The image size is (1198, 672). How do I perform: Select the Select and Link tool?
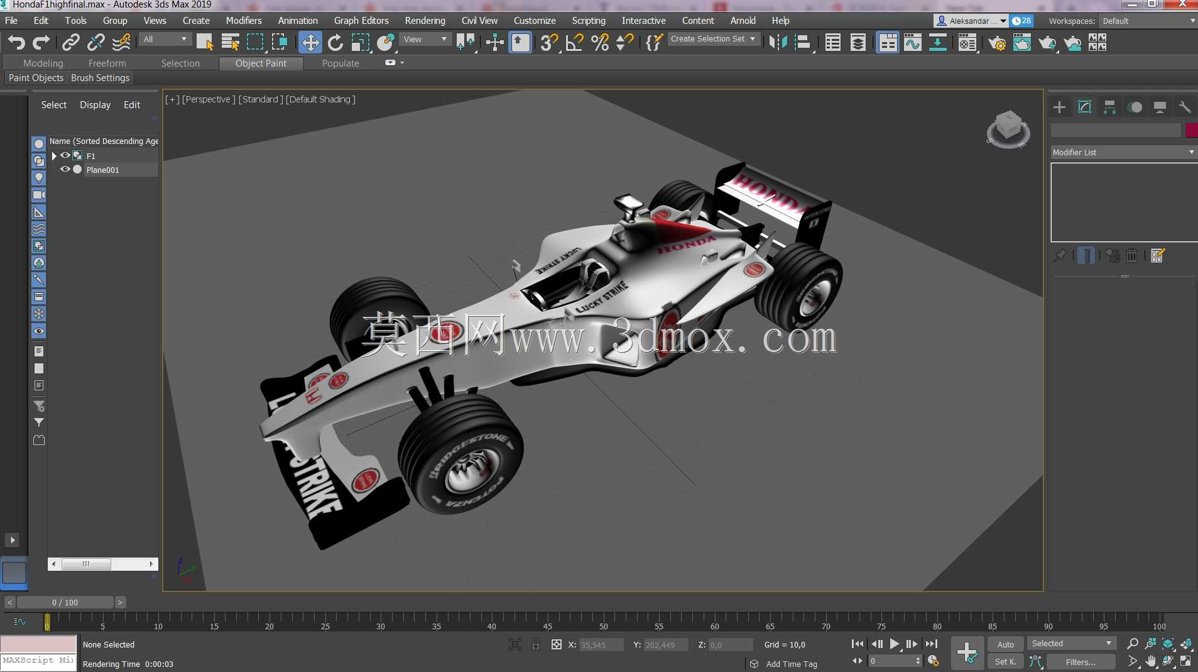tap(70, 42)
